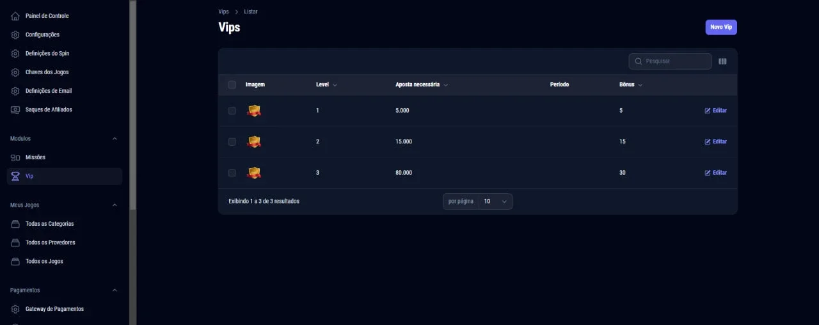Click the Saques de Afiliados cash icon
Viewport: 819px width, 325px height.
(15, 110)
